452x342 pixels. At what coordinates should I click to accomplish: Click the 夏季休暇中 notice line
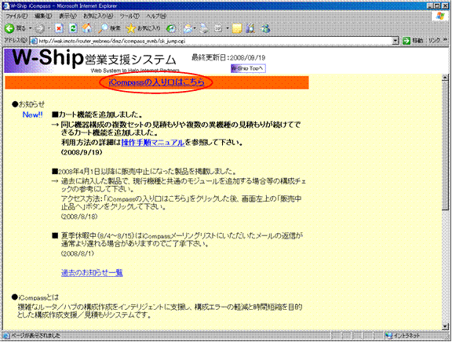click(x=177, y=240)
